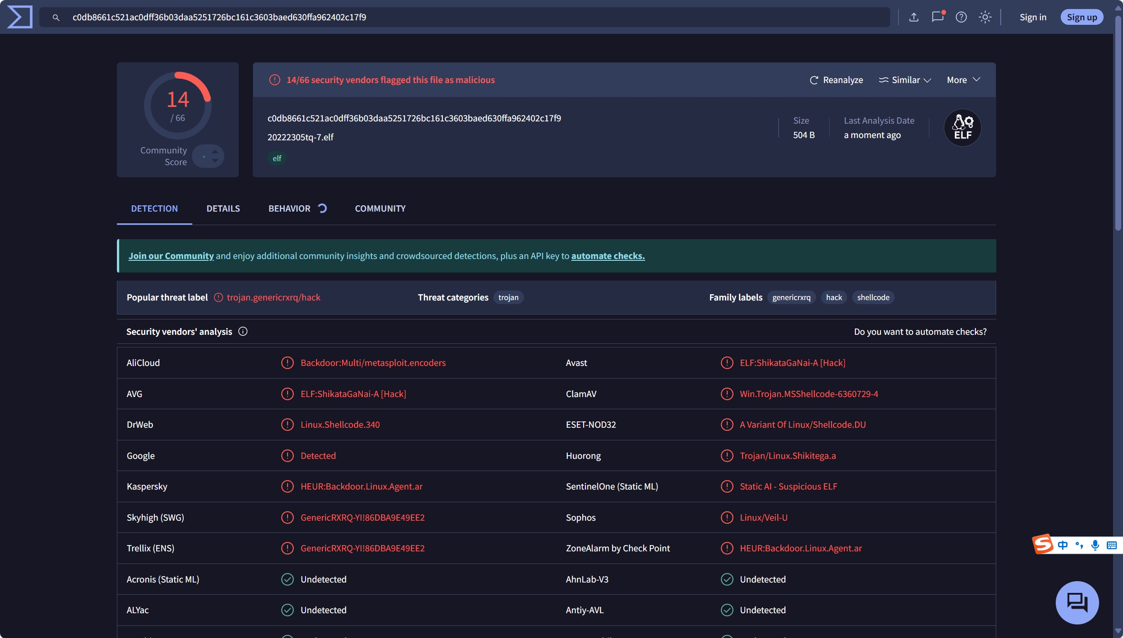Click the Huorong detection alert icon

tap(727, 456)
